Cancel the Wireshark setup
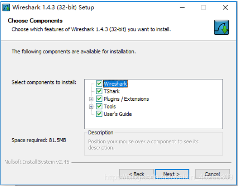Image resolution: width=238 pixels, height=186 pixels. [x=213, y=174]
